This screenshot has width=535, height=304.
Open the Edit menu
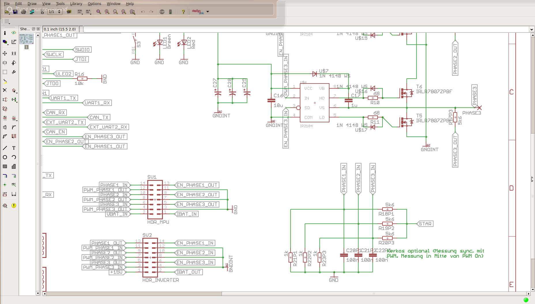[18, 4]
